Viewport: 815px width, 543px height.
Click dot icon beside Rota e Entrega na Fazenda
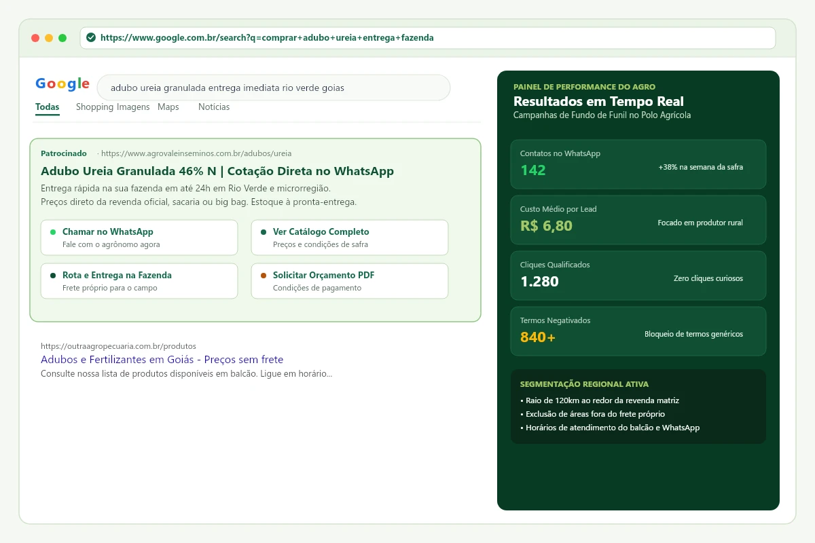[x=53, y=276]
